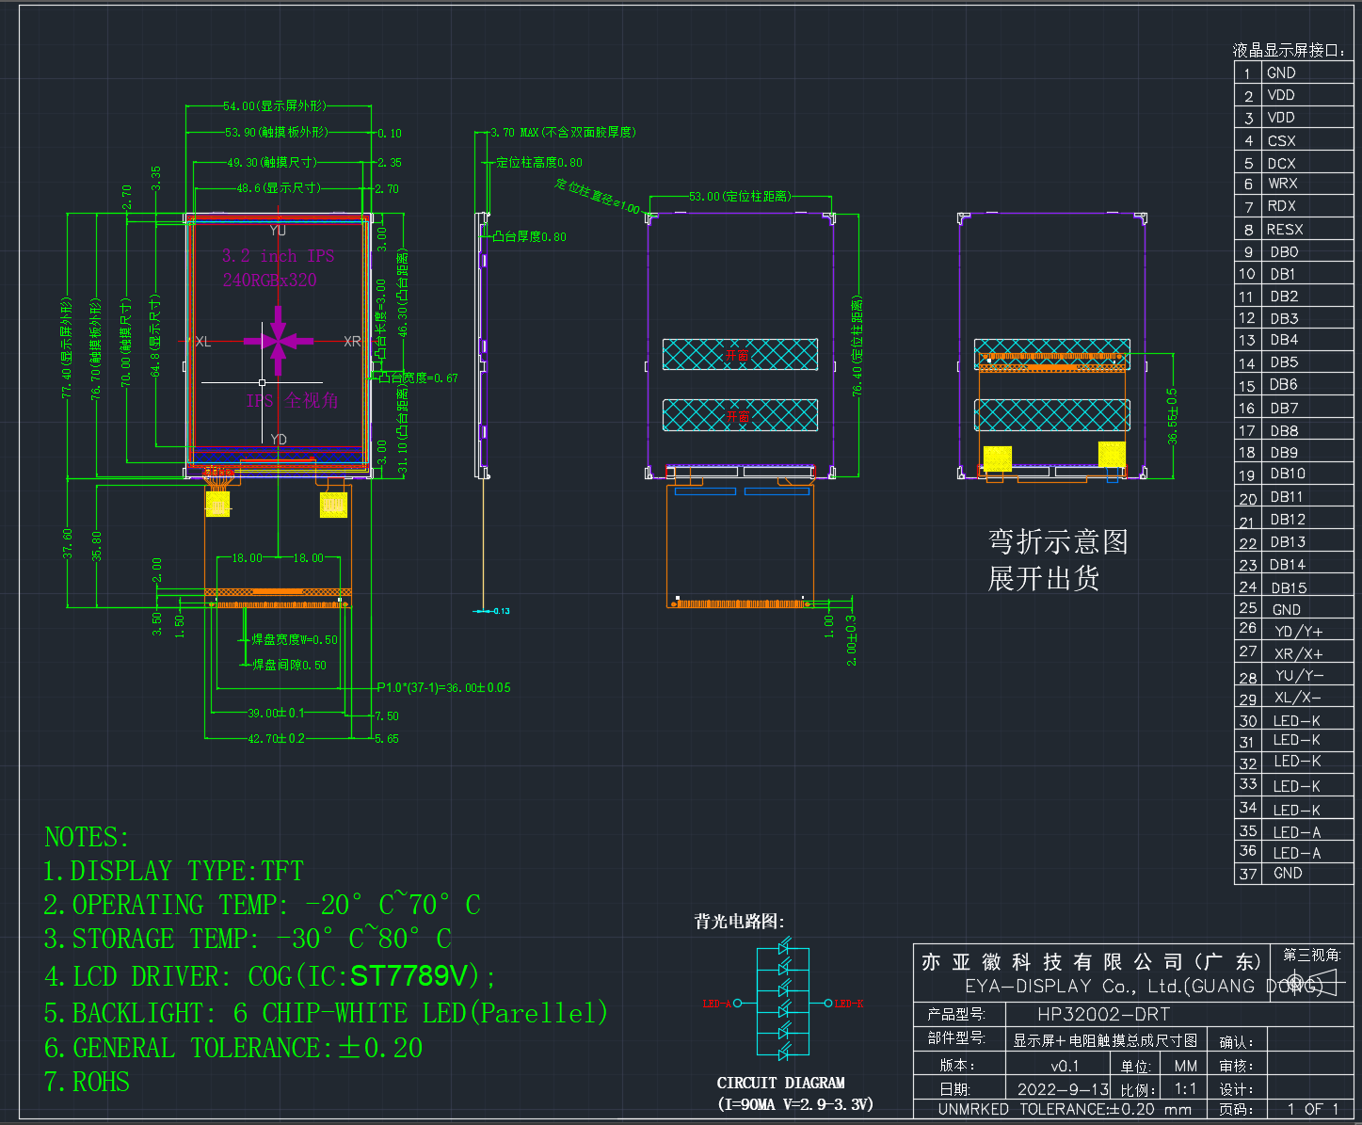Click the "240RGBx320" resolution label
Viewport: 1362px width, 1125px height.
[269, 280]
